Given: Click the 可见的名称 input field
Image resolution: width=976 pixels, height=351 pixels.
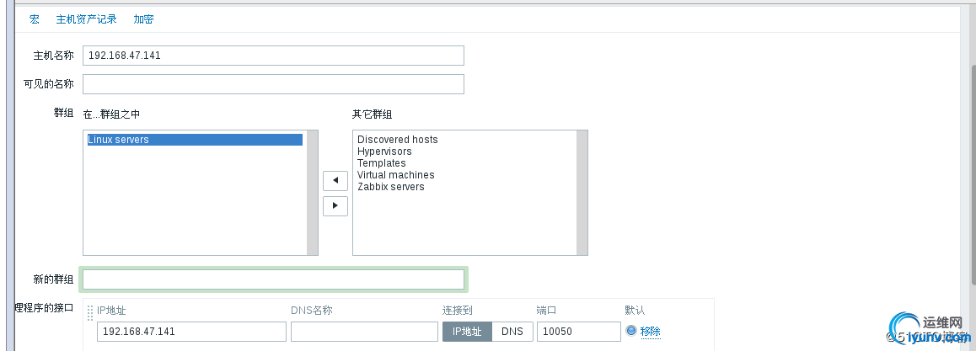Looking at the screenshot, I should 273,84.
